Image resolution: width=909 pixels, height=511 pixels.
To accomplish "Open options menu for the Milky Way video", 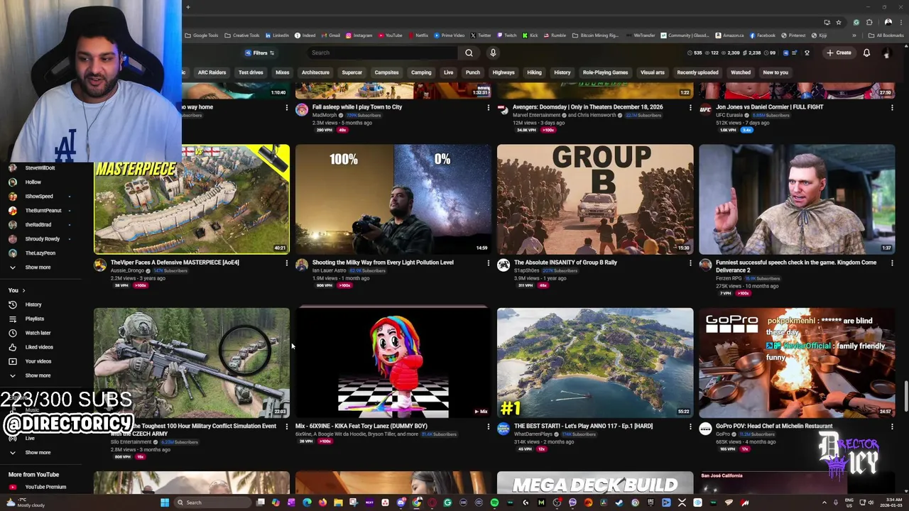I will 489,263.
